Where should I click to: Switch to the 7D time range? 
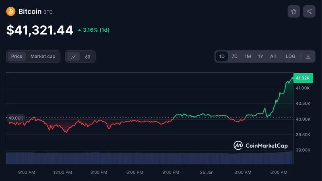tap(234, 57)
